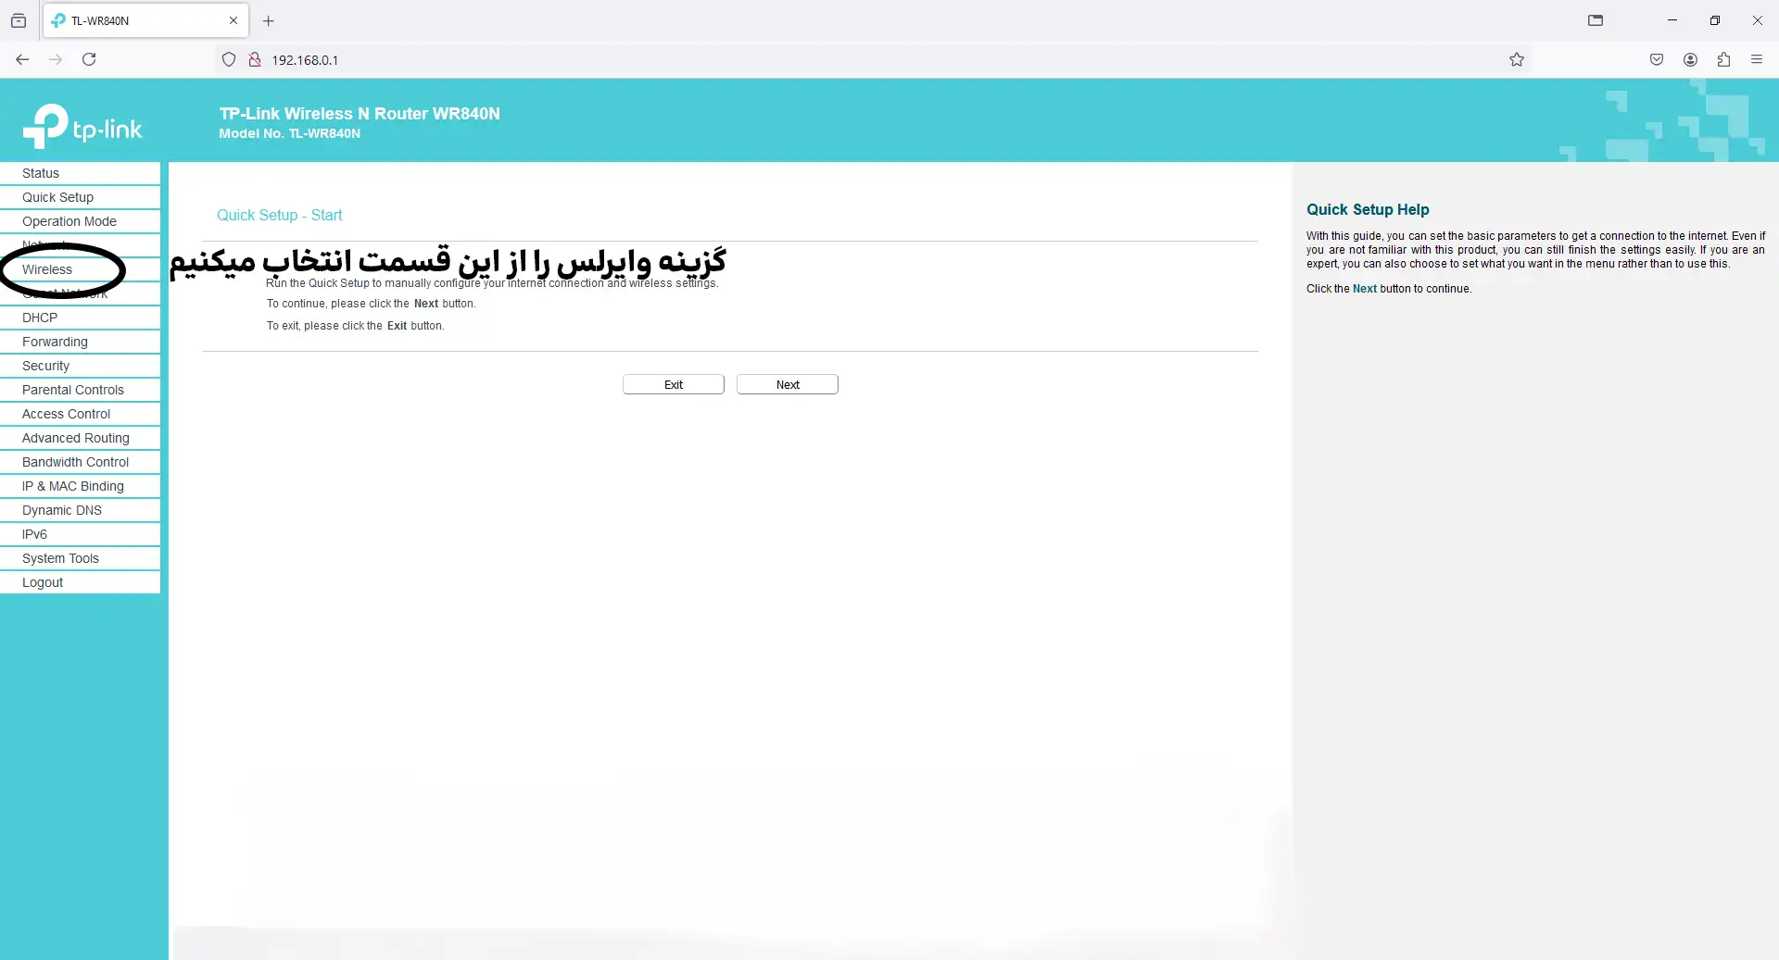Open Quick Setup in sidebar
The height and width of the screenshot is (960, 1779).
click(x=80, y=197)
